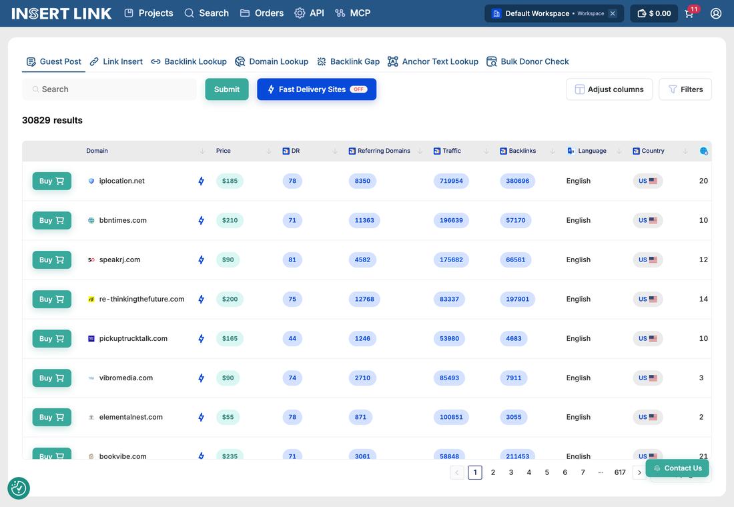
Task: Click the icon beside Backlinks header
Action: [503, 151]
